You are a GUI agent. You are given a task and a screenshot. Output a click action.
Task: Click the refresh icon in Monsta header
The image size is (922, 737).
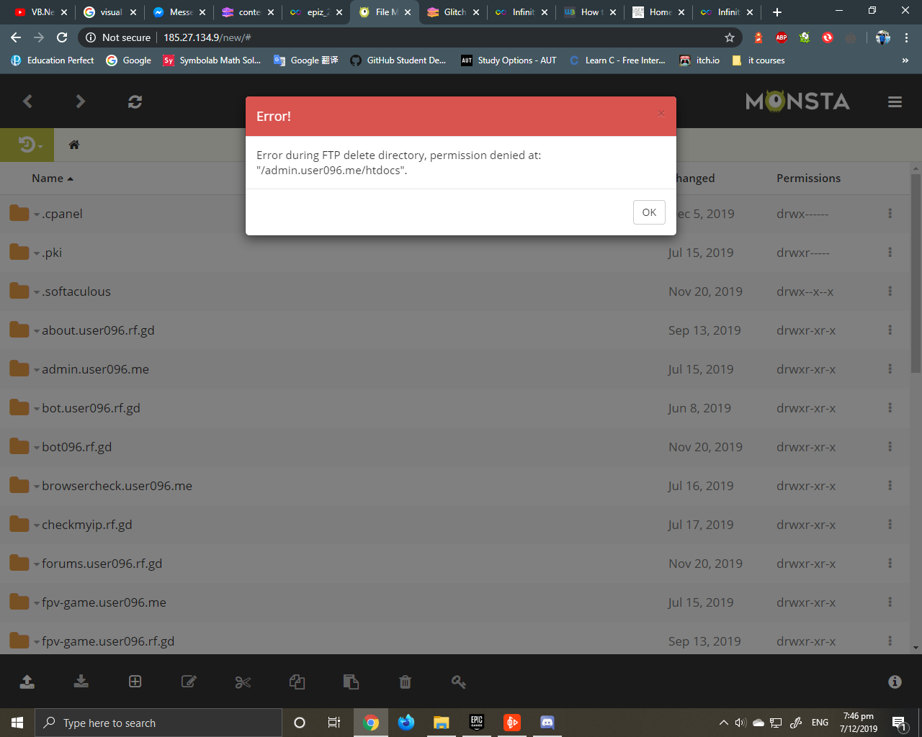[x=135, y=102]
